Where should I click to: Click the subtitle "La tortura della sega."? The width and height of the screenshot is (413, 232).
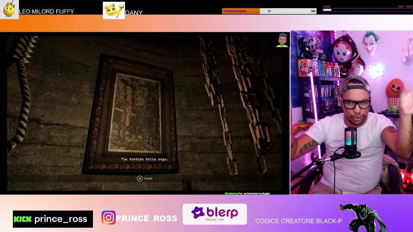pos(145,159)
